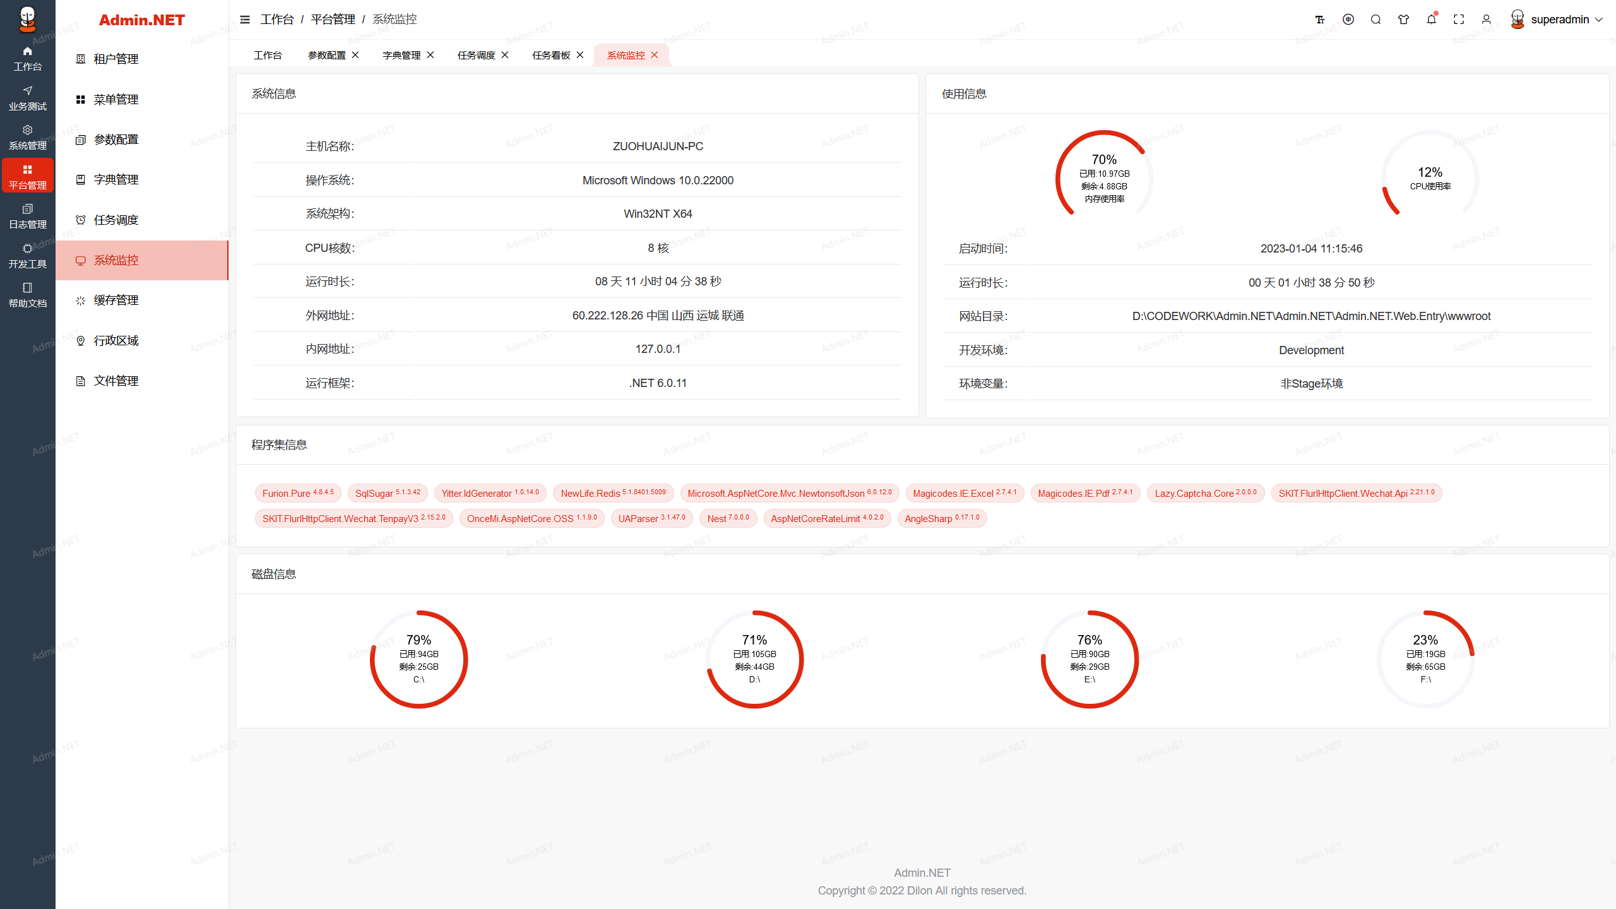The width and height of the screenshot is (1616, 909).
Task: Close the 系统监控 tab
Action: click(655, 55)
